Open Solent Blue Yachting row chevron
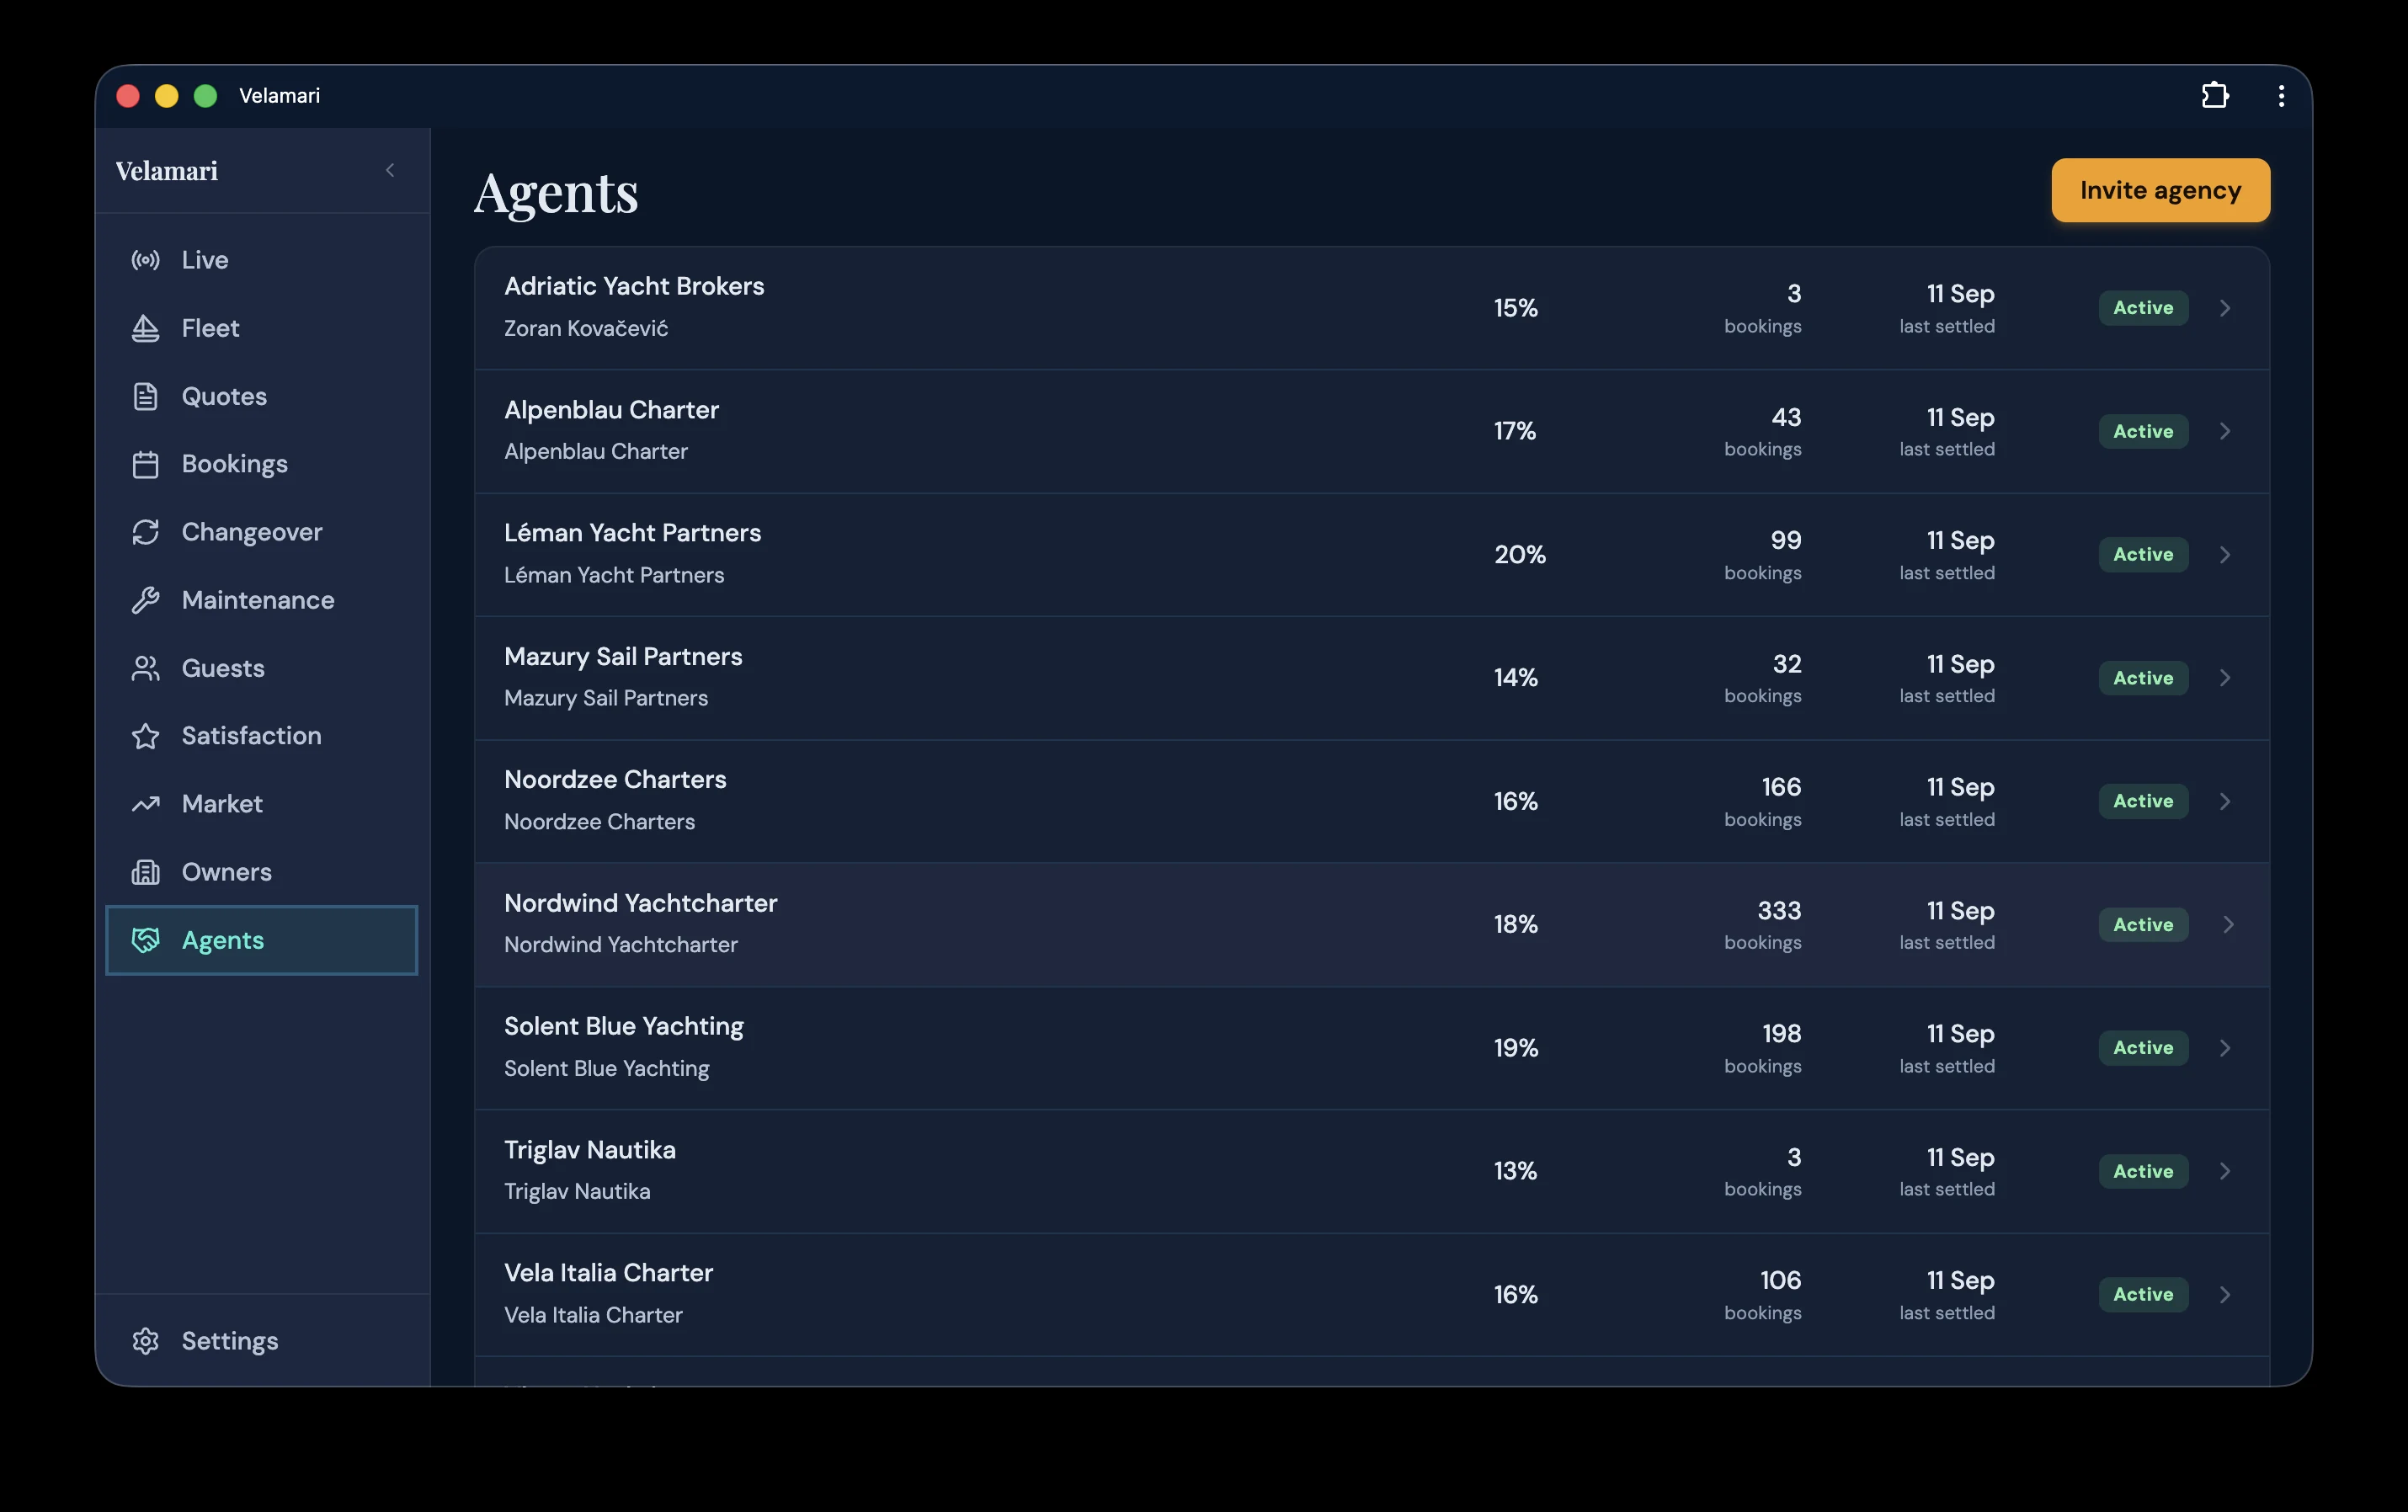 click(2225, 1048)
